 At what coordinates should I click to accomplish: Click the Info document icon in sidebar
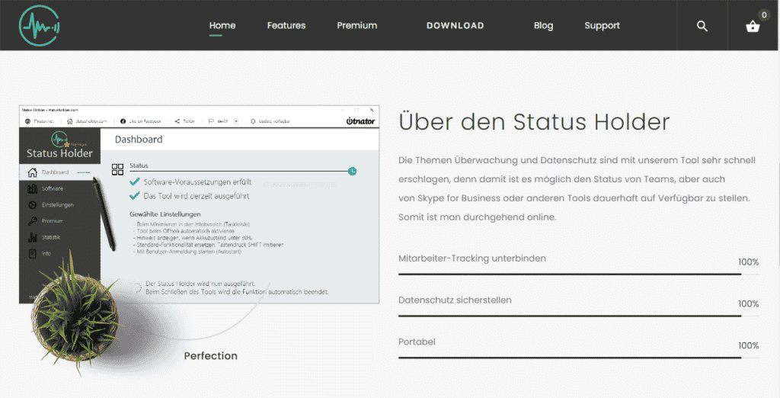click(x=32, y=254)
